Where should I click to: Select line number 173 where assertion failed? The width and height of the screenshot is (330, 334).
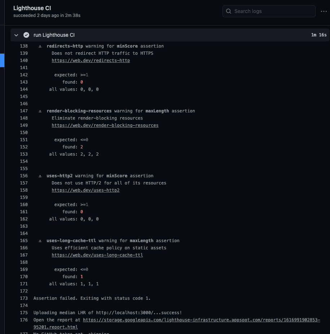pos(24,298)
